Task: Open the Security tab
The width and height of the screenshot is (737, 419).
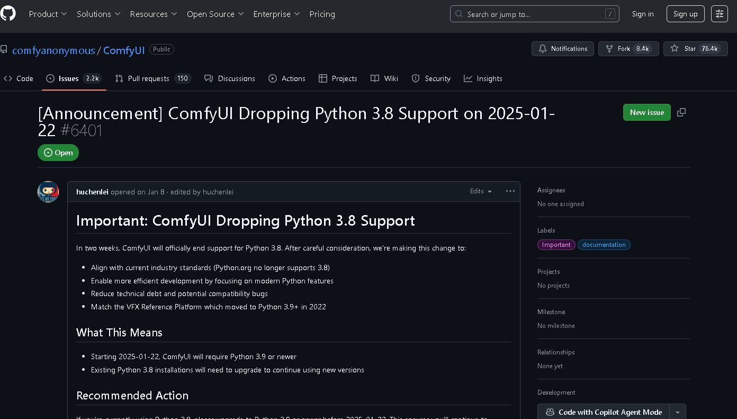Action: 431,78
